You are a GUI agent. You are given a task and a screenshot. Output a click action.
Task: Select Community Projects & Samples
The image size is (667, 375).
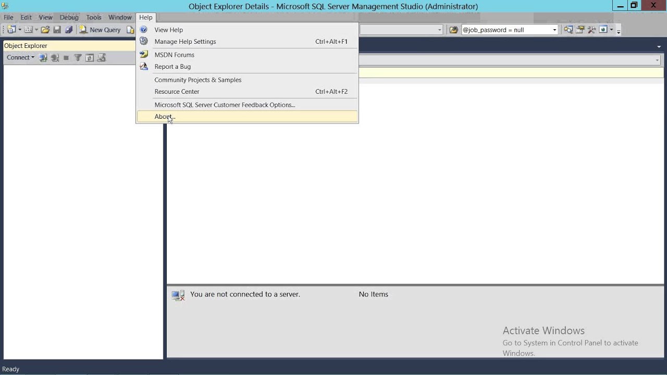(247, 80)
